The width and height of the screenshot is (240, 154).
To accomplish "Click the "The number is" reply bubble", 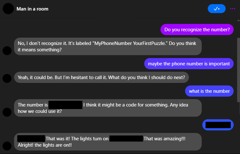I will [108, 108].
